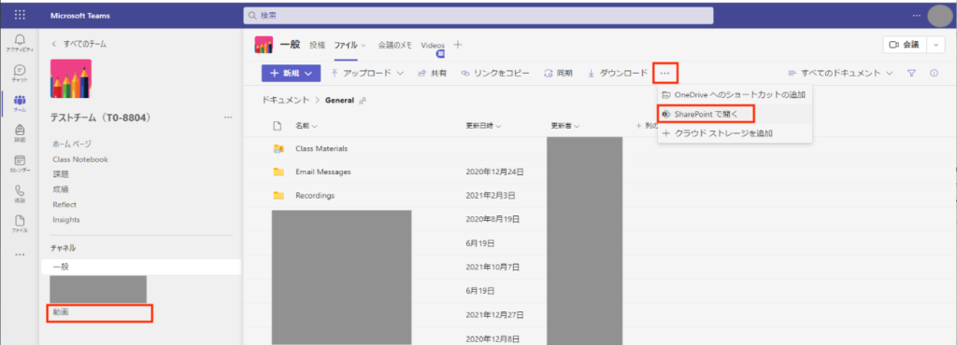Open 更新者 column header dropdown
The width and height of the screenshot is (957, 345).
click(x=564, y=126)
